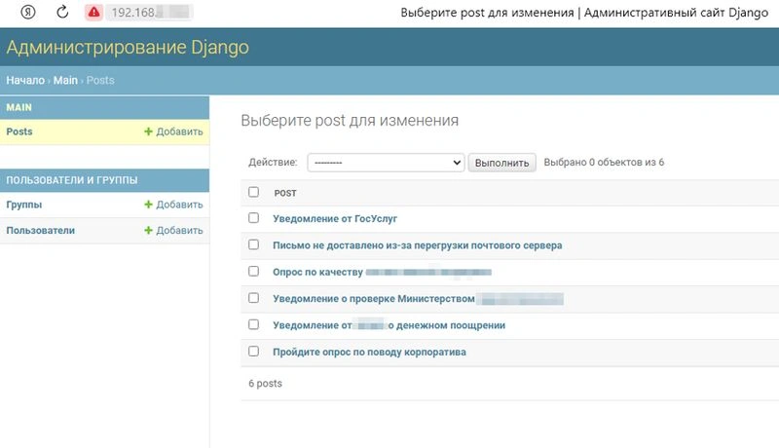This screenshot has height=448, width=779.
Task: Open Posts in the sidebar
Action: point(19,131)
